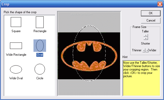
Task: Pick the Oval crop shape icon
Action: click(x=40, y=46)
